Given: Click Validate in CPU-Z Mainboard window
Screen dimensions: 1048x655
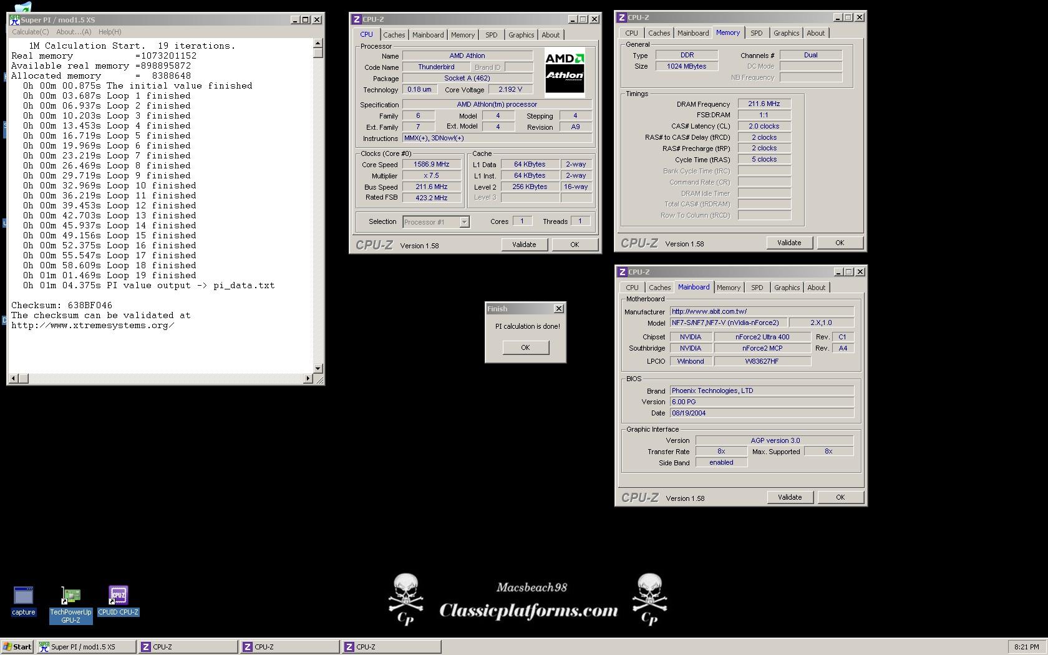Looking at the screenshot, I should click(x=790, y=497).
